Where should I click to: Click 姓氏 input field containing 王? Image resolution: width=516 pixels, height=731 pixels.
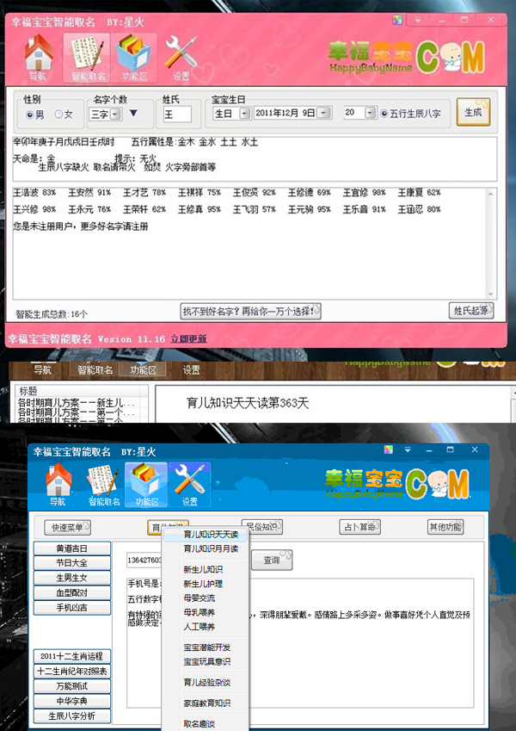[x=177, y=115]
